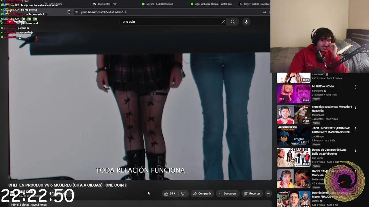Click chat message 'troyer dame mod'
369x207 pixels.
tap(27, 23)
